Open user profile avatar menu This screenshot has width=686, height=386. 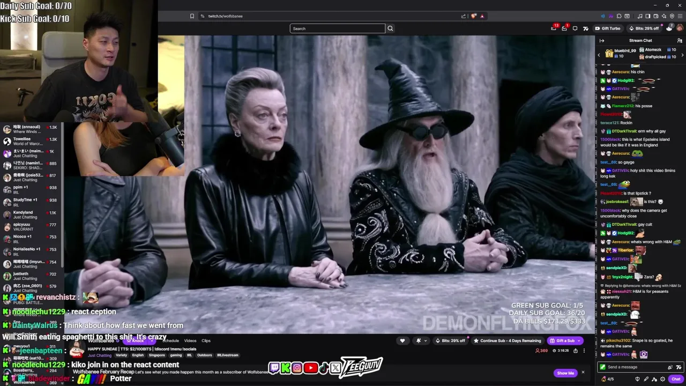pos(680,28)
